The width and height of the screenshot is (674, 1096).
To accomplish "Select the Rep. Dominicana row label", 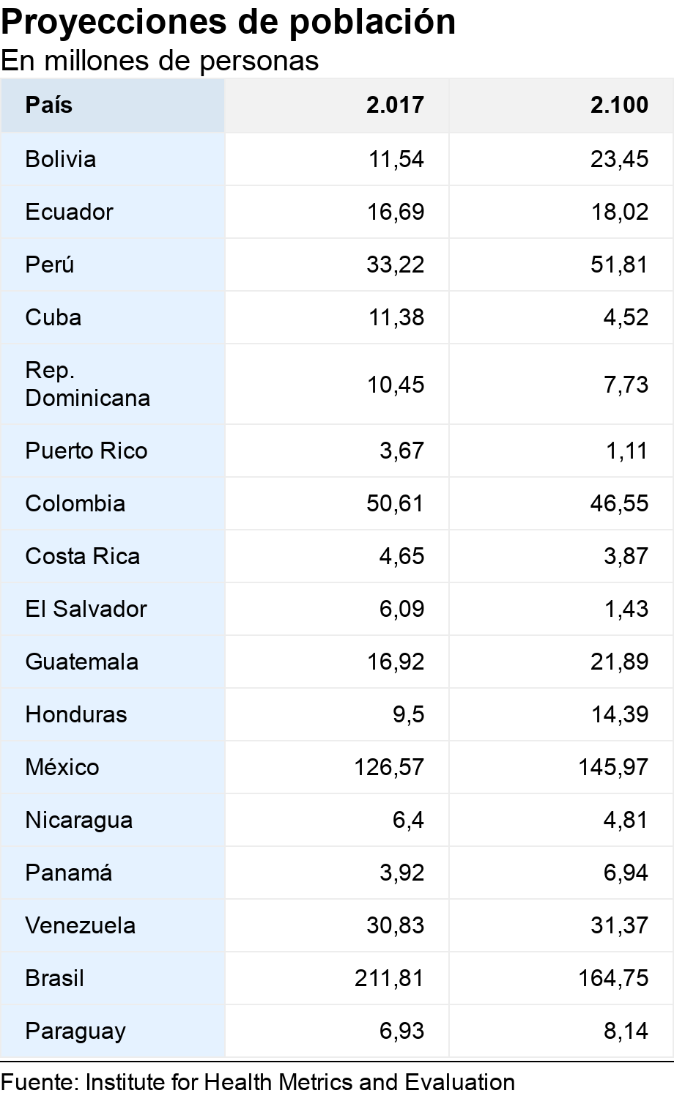I will click(87, 384).
